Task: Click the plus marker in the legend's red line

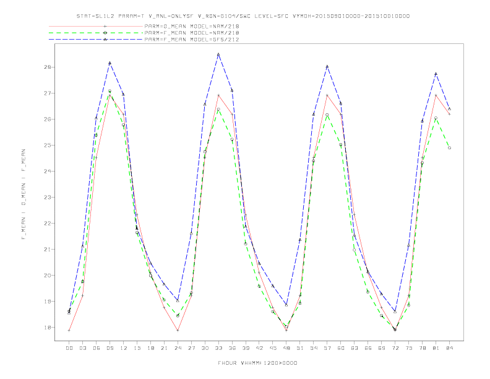Action: [105, 26]
